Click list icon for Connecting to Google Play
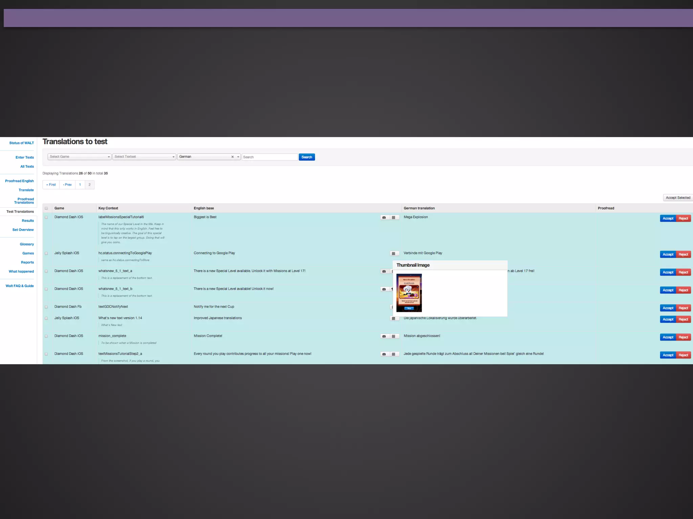 click(x=393, y=253)
